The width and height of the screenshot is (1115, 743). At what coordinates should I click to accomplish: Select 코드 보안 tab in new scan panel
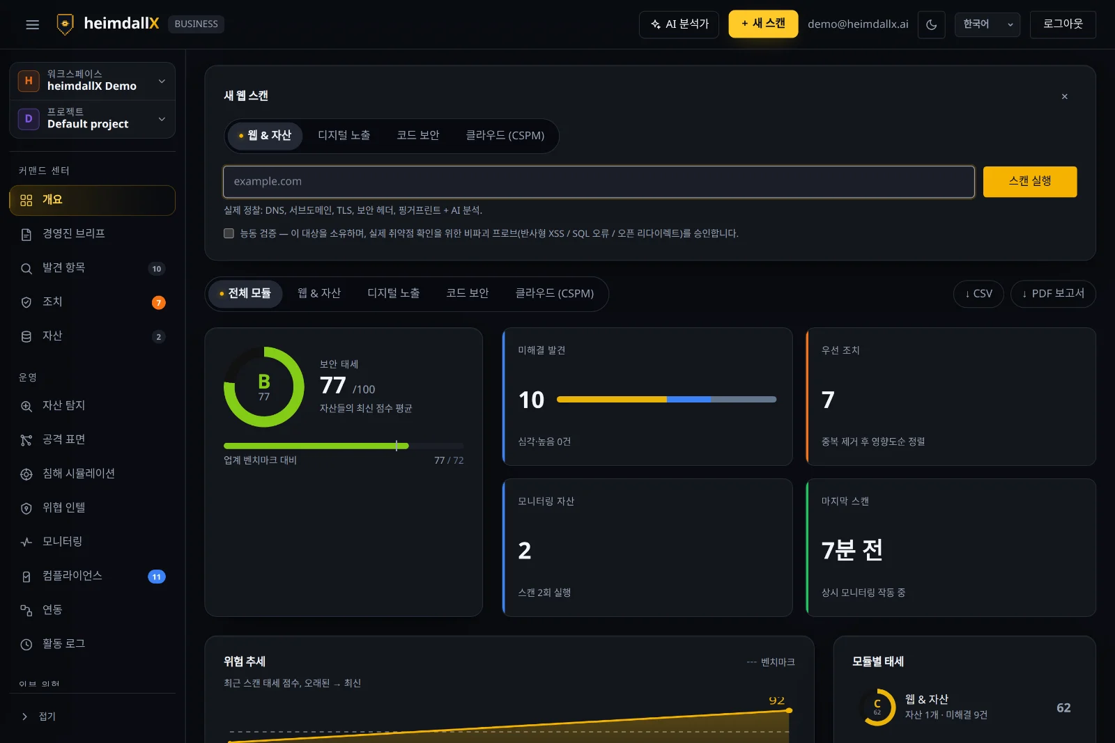click(418, 135)
